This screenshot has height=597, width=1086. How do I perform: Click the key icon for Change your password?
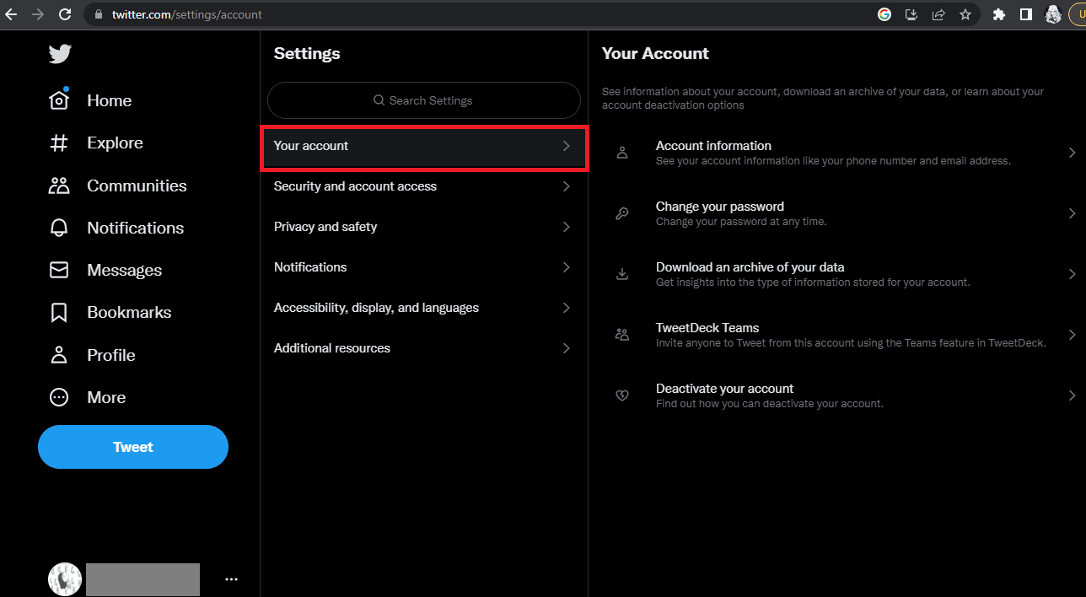(622, 213)
